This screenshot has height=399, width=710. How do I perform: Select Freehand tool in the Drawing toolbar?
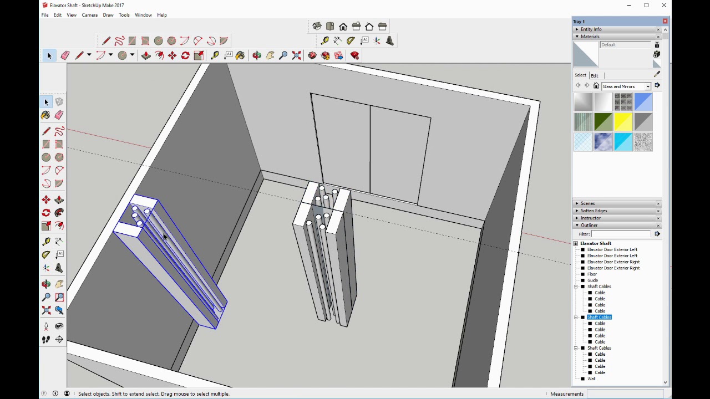point(119,41)
